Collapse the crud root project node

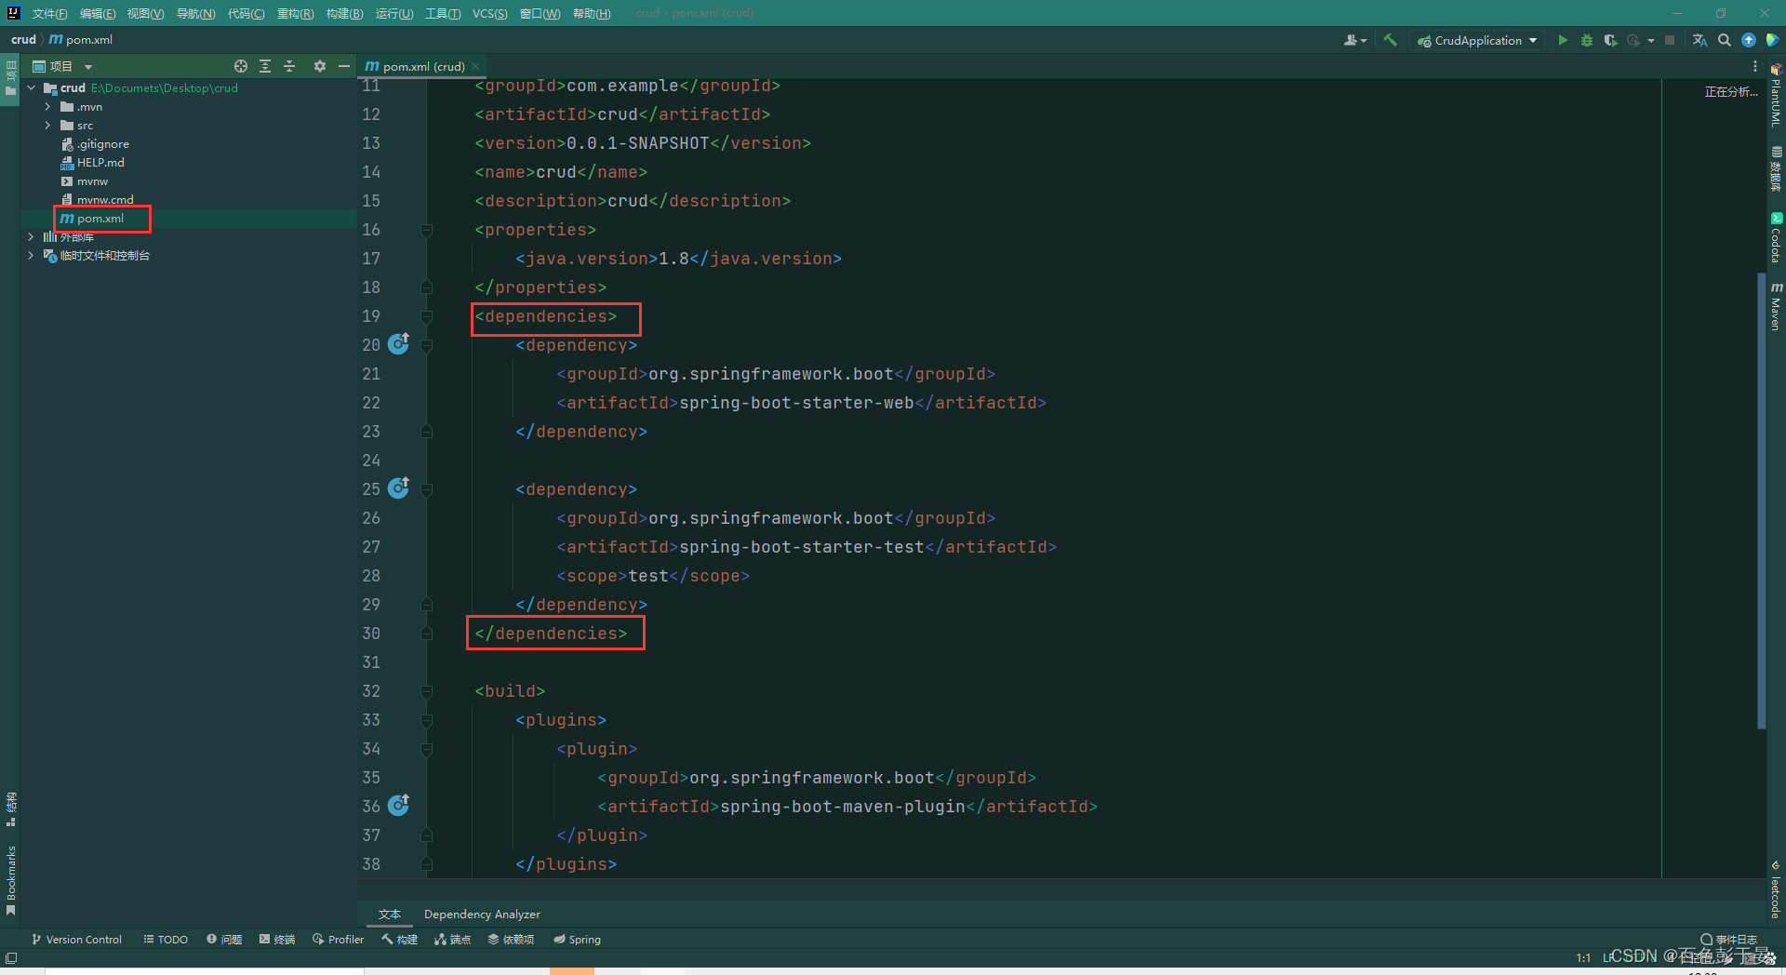[32, 88]
